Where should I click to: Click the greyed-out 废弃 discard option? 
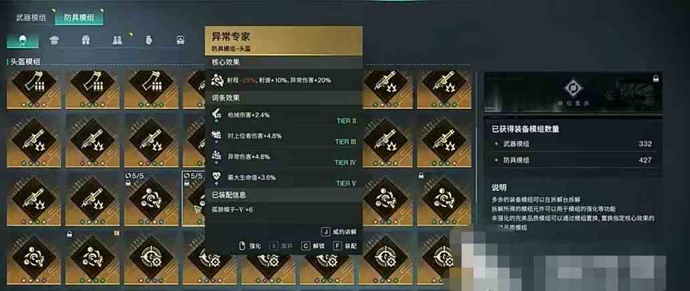(281, 246)
